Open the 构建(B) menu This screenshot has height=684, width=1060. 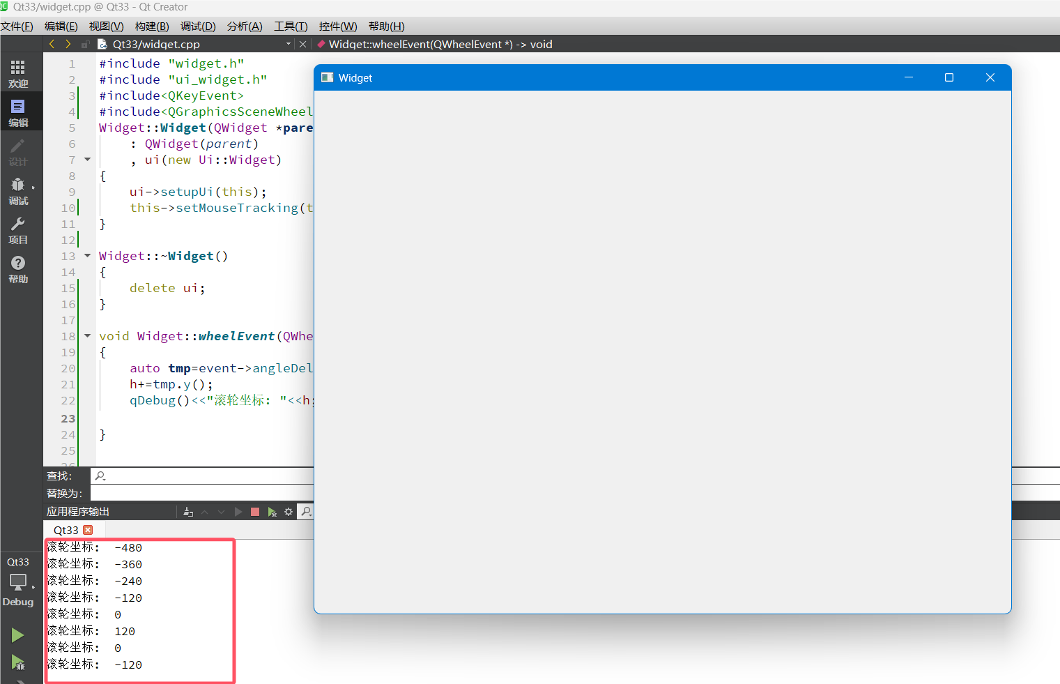point(152,26)
